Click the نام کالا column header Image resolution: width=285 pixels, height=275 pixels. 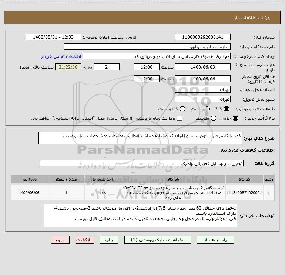173,179
